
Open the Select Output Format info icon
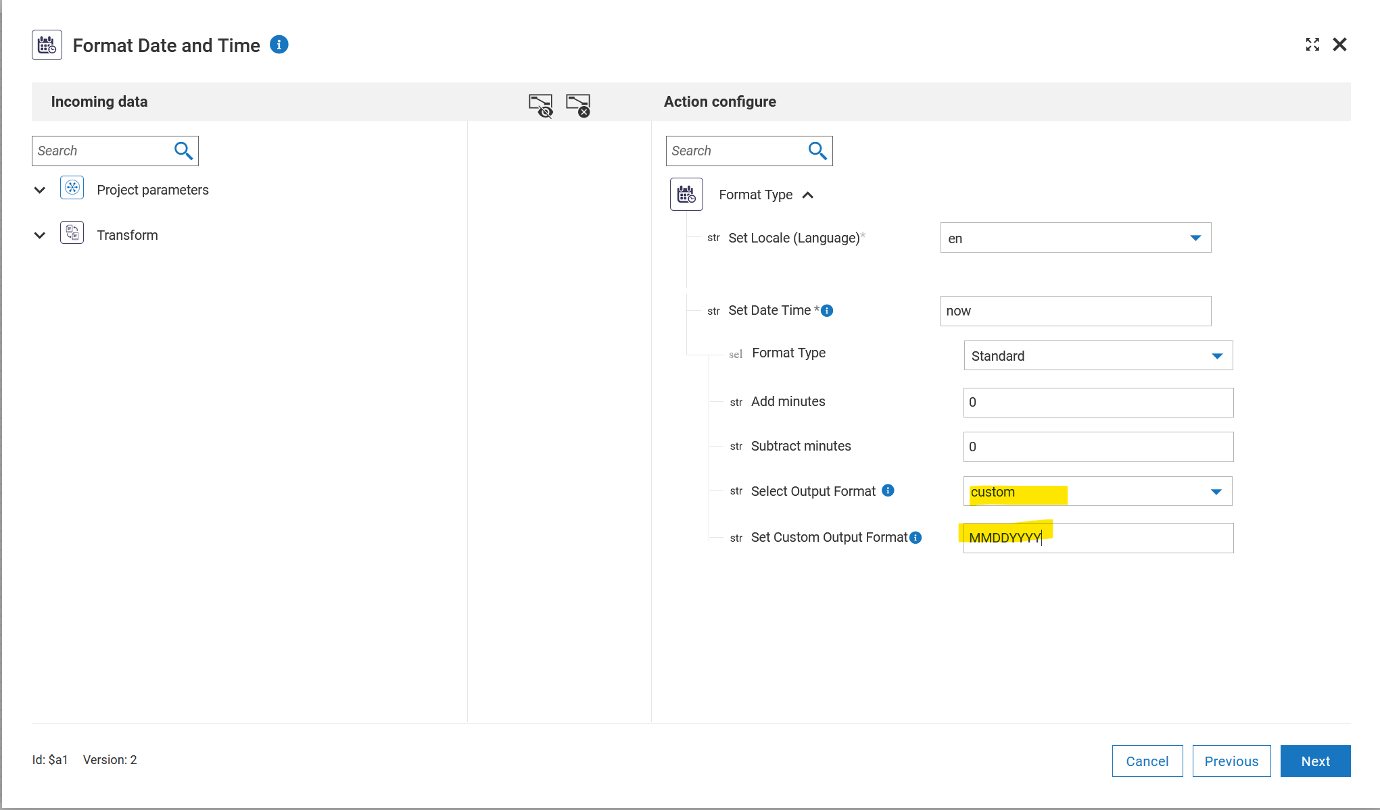(888, 490)
